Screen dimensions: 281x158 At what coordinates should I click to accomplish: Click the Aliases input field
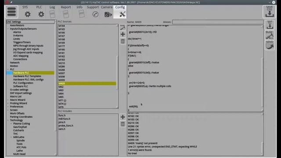coord(218,22)
